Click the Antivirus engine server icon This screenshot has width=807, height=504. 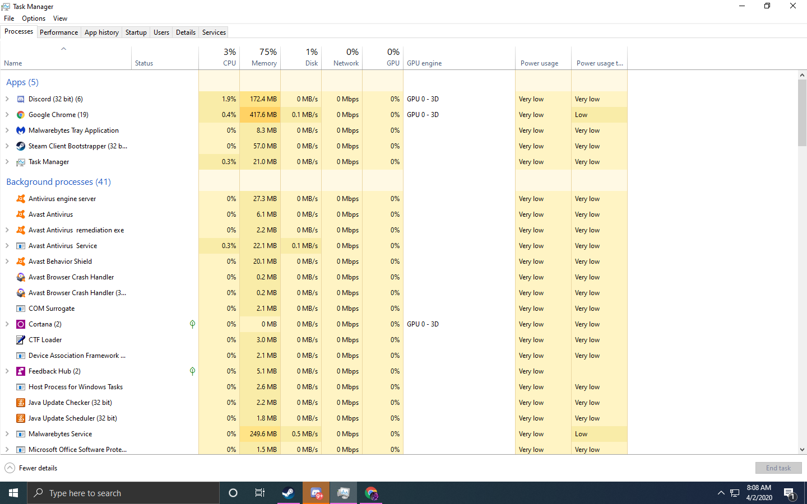(x=21, y=199)
